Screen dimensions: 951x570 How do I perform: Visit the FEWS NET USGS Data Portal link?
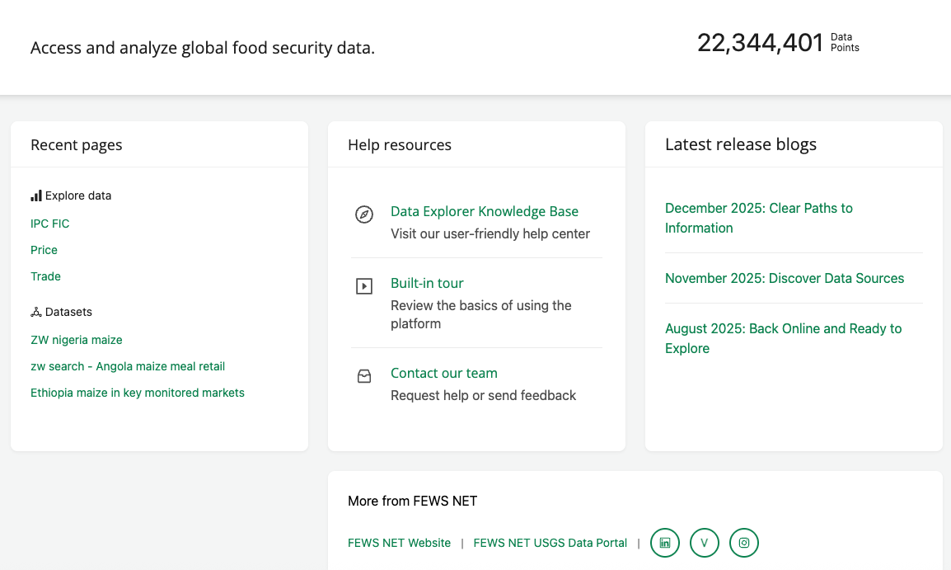point(550,543)
